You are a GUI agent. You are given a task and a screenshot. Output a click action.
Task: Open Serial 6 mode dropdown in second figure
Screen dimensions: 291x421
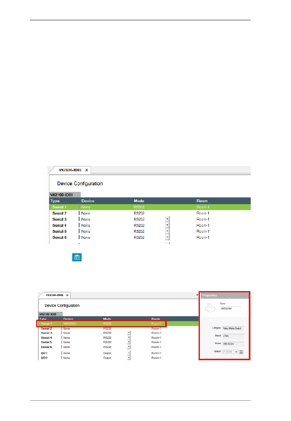click(x=129, y=347)
